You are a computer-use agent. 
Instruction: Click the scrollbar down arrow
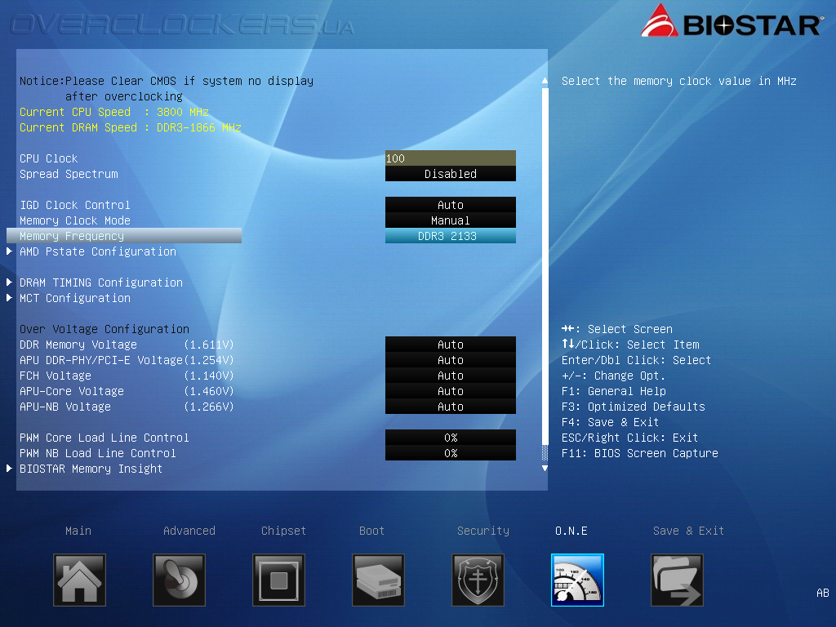[x=545, y=468]
